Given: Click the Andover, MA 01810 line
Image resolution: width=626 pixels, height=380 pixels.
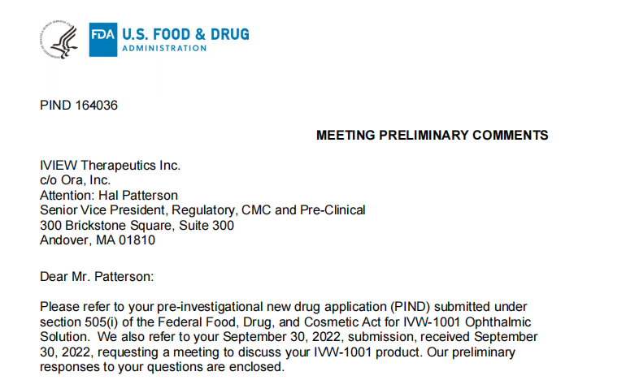Looking at the screenshot, I should [x=98, y=240].
